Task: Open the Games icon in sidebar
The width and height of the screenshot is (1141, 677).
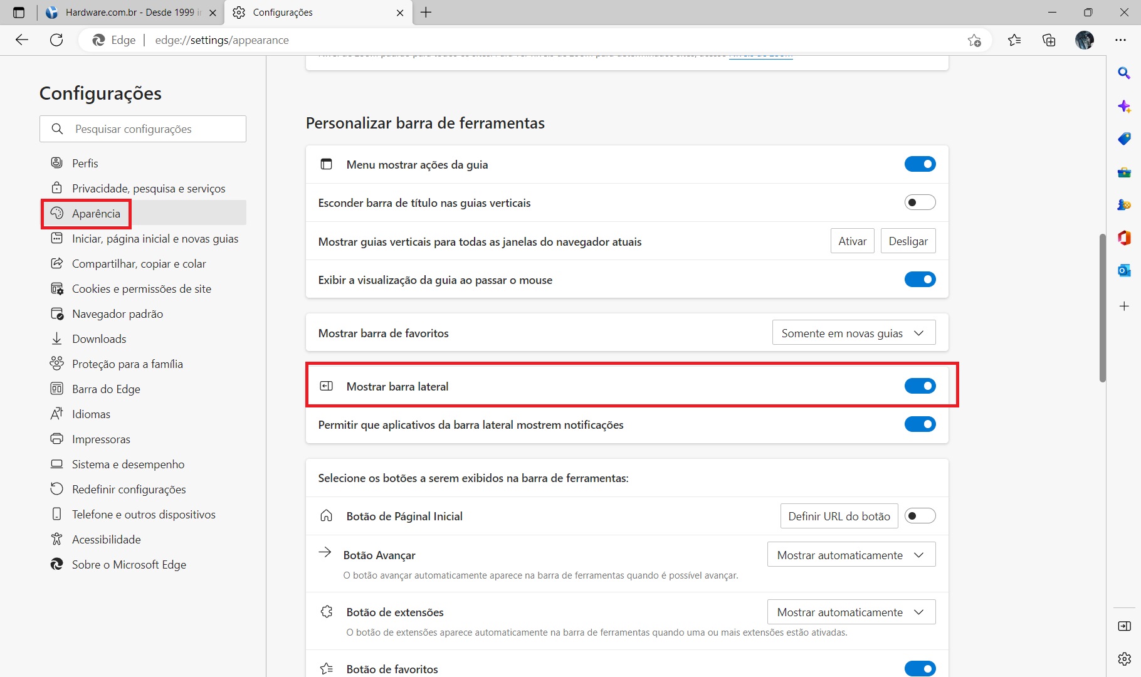Action: click(1124, 205)
